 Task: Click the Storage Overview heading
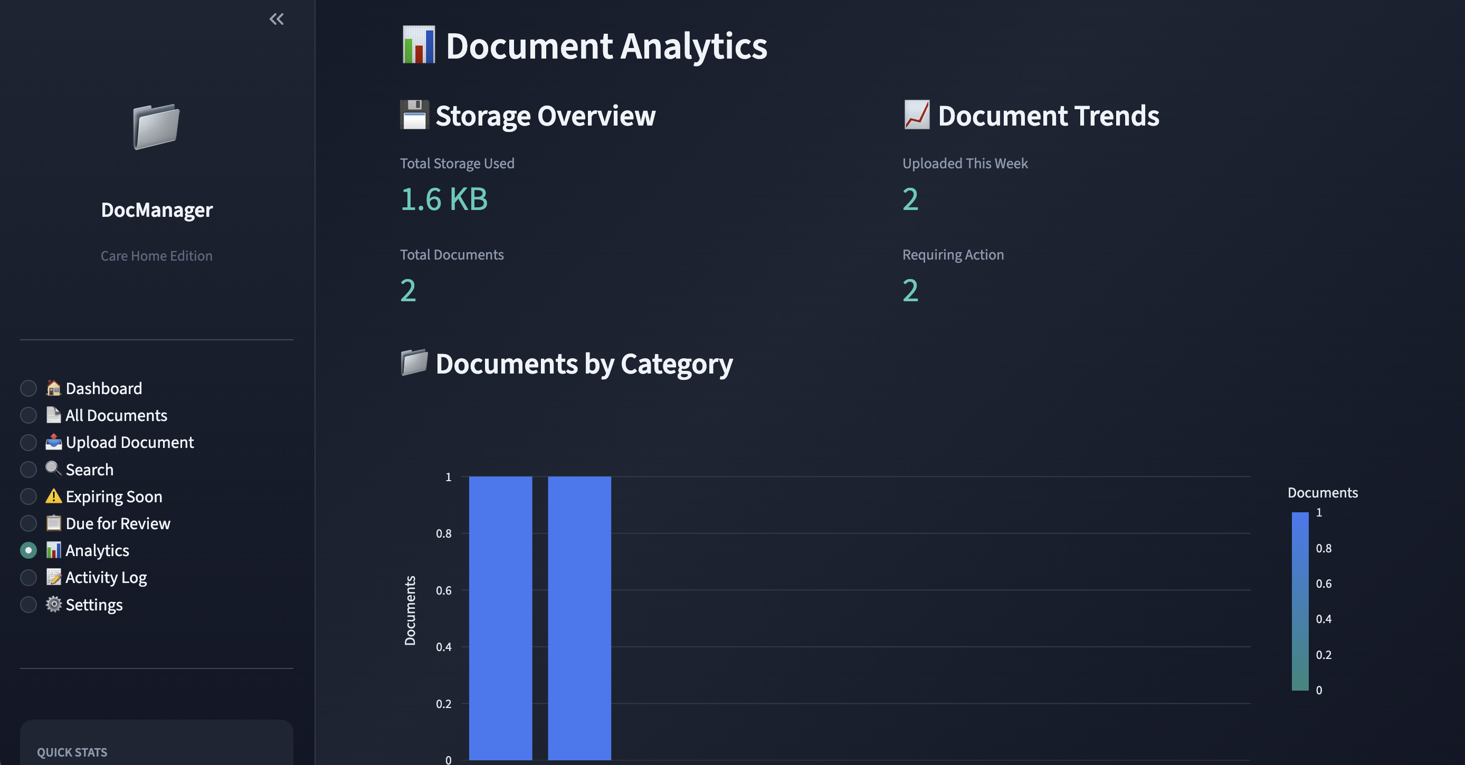pos(545,116)
